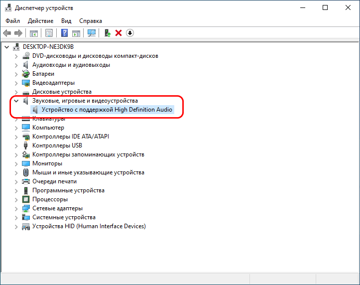Close the Диспетчер устройств window
The image size is (360, 285).
tap(348, 7)
